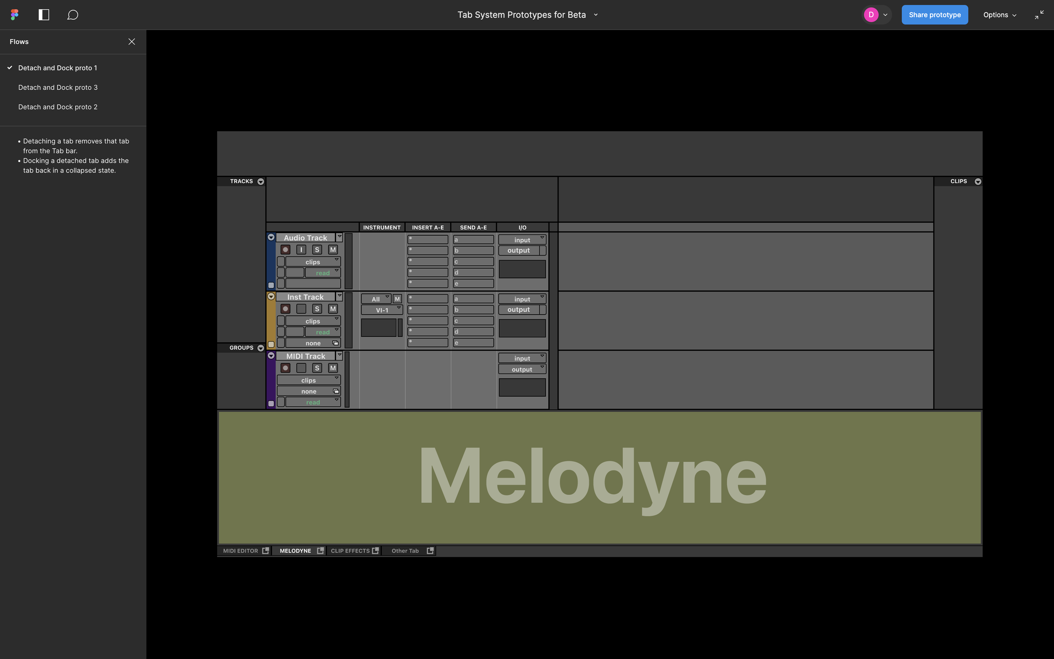Viewport: 1054px width, 659px height.
Task: Open Audio Track input selector
Action: click(x=522, y=240)
